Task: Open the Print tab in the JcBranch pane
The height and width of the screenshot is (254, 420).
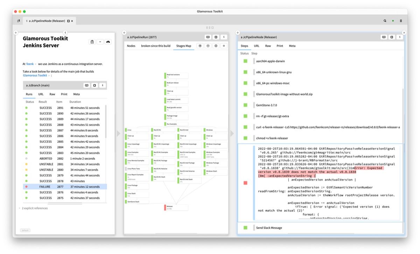Action: click(64, 94)
